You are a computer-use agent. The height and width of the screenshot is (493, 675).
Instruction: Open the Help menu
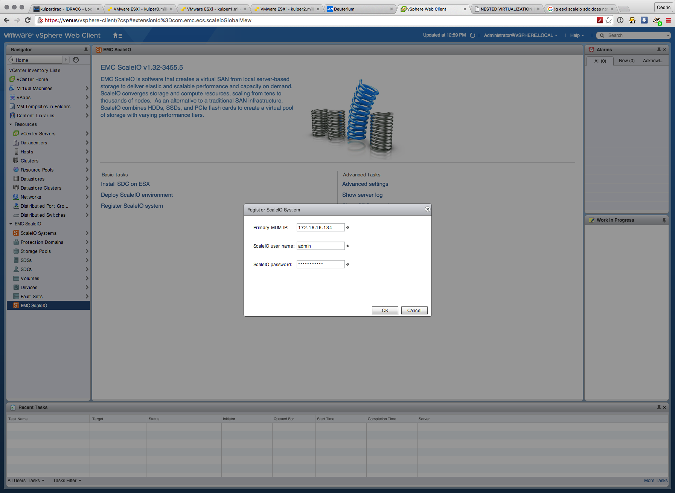(x=577, y=35)
